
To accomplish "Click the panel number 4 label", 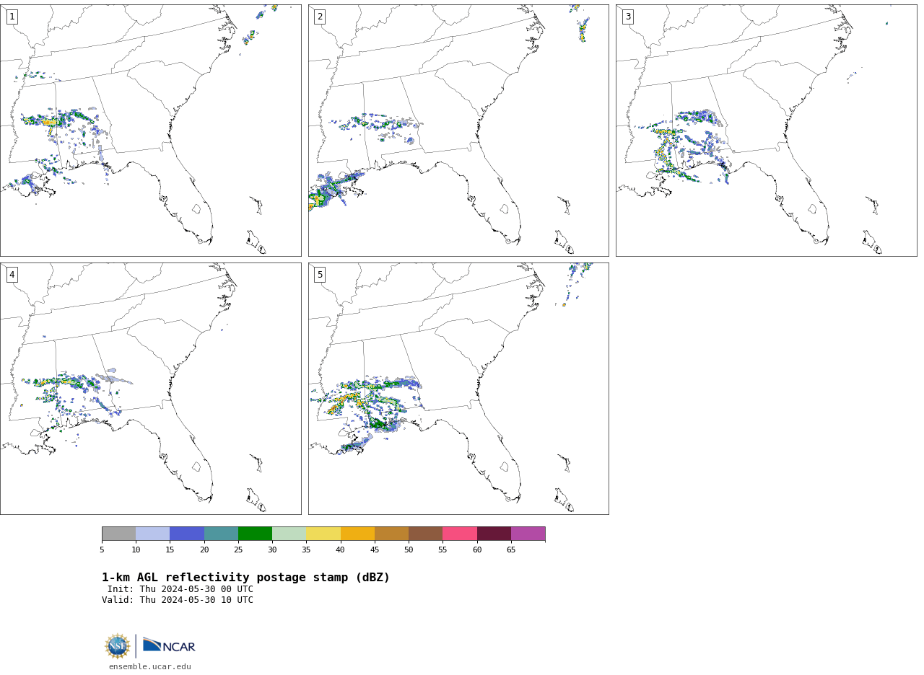I will point(12,275).
